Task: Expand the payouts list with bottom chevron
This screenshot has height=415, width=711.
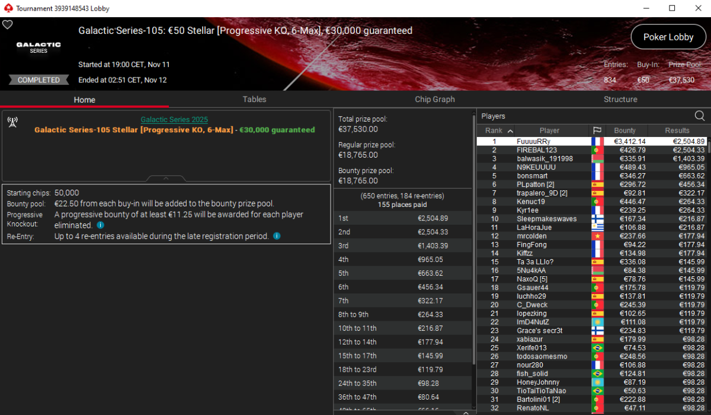Action: [466, 413]
